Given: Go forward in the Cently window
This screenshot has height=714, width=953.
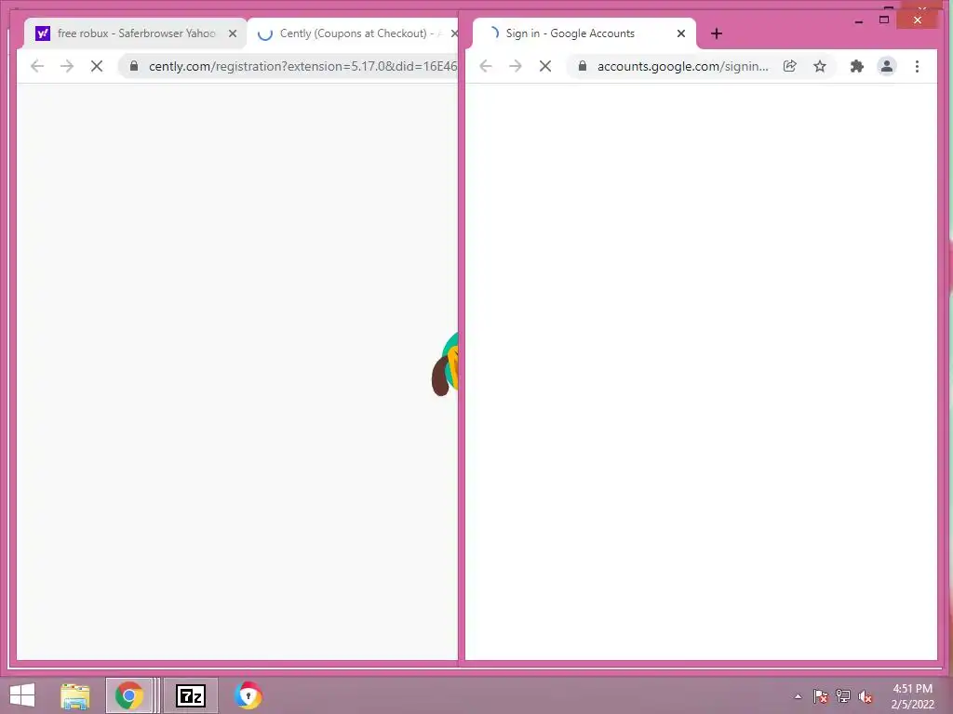Looking at the screenshot, I should [67, 66].
